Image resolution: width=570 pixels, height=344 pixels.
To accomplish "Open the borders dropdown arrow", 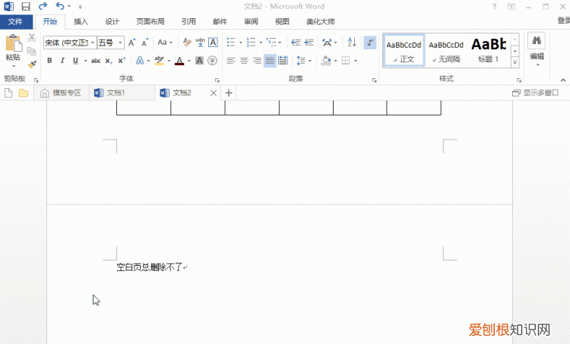I will [x=356, y=61].
